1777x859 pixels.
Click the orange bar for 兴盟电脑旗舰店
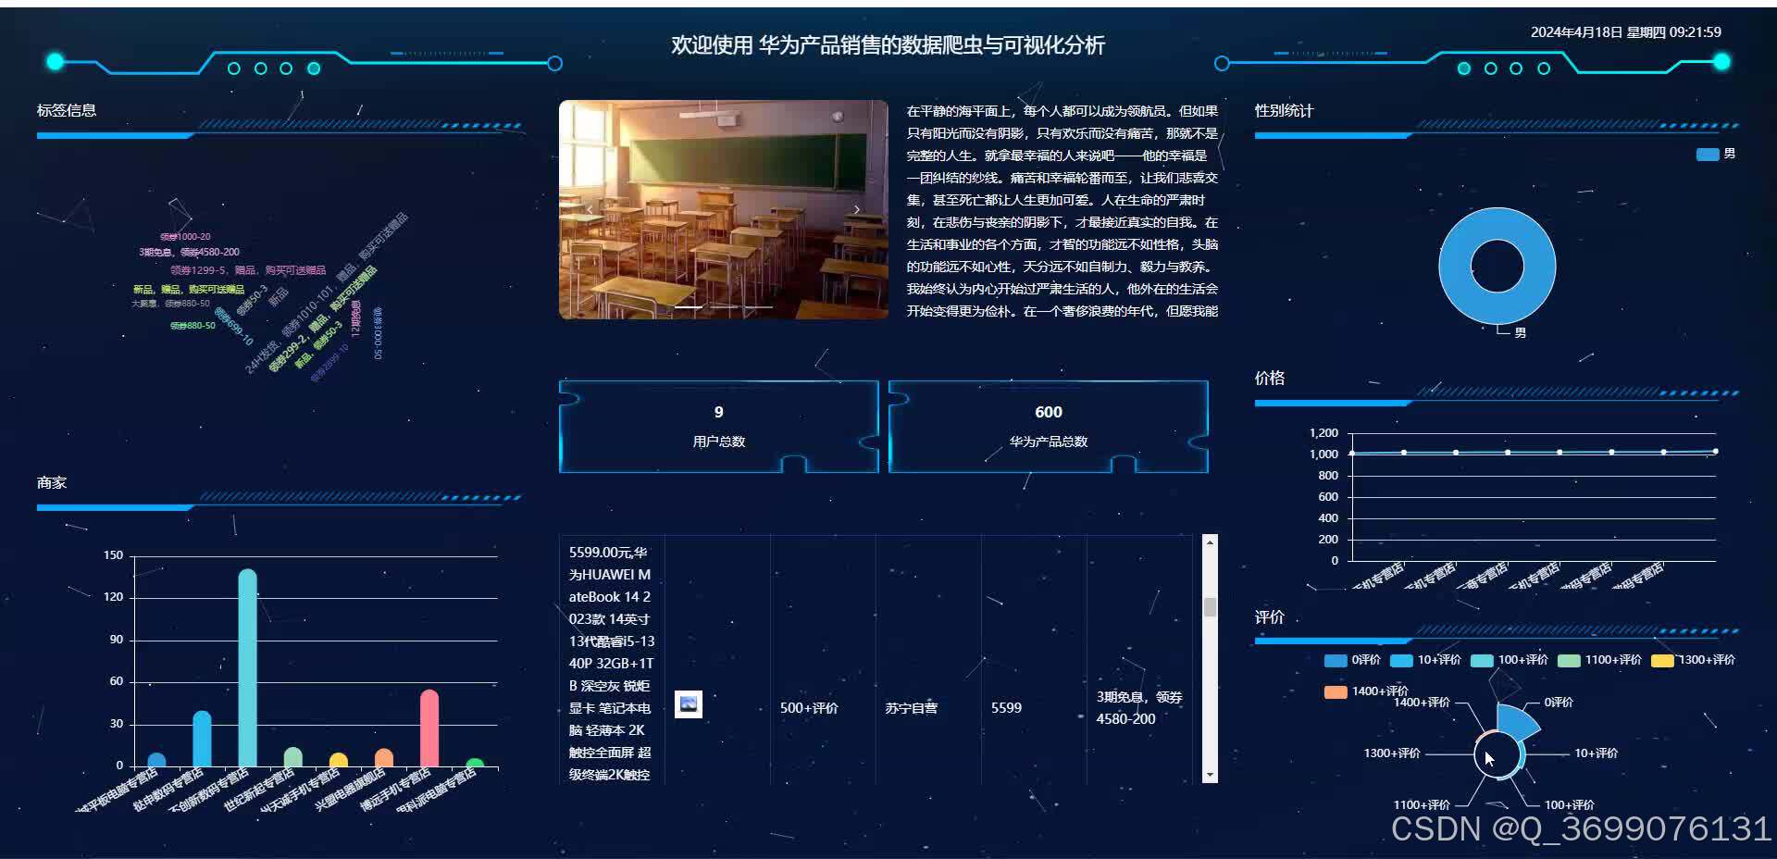pos(383,757)
